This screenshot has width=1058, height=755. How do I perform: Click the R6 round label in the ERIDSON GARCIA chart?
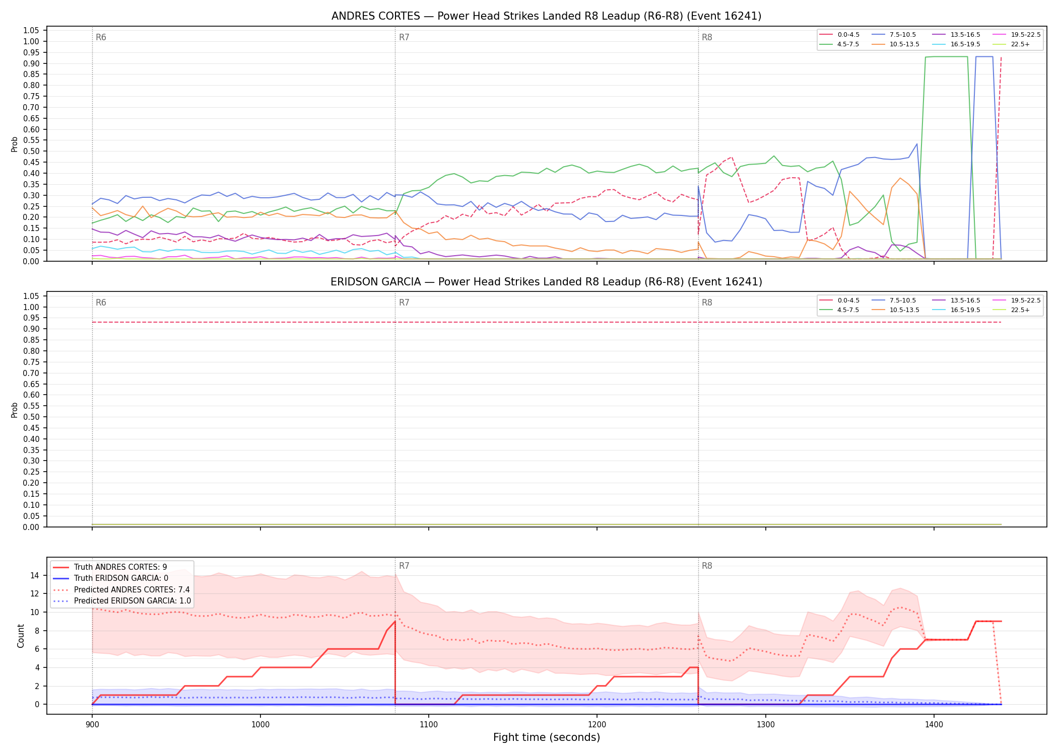[x=101, y=303]
